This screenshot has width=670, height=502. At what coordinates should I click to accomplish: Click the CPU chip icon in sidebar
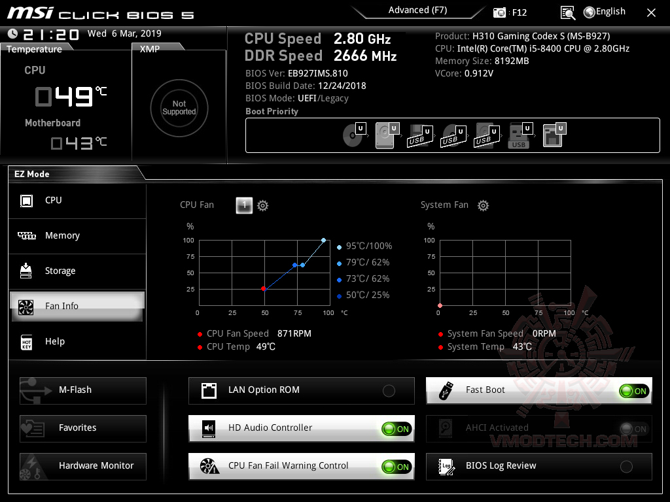pos(26,201)
